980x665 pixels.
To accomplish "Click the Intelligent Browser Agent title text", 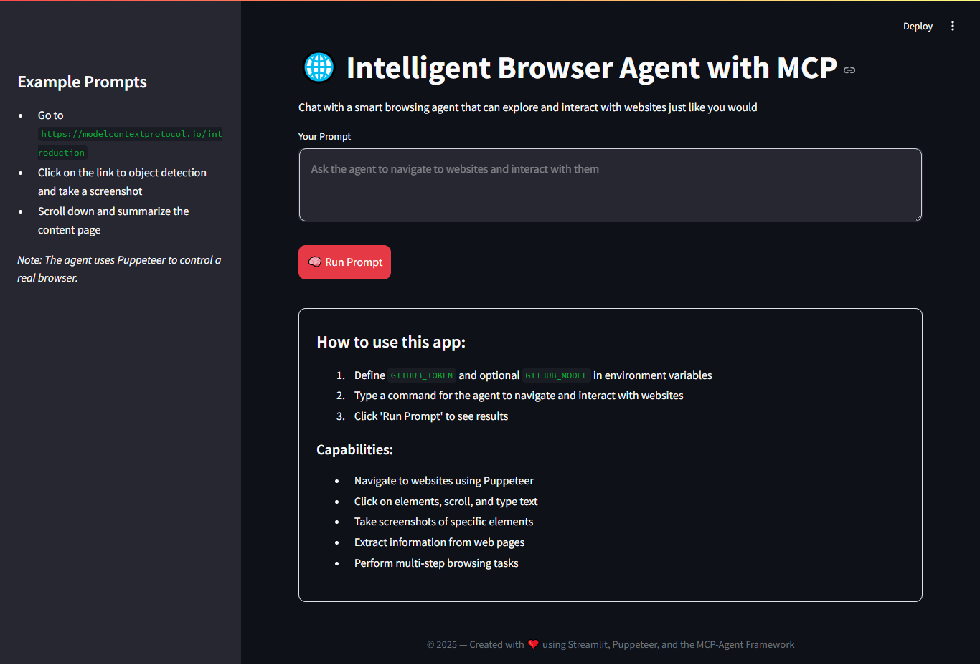I will (590, 67).
